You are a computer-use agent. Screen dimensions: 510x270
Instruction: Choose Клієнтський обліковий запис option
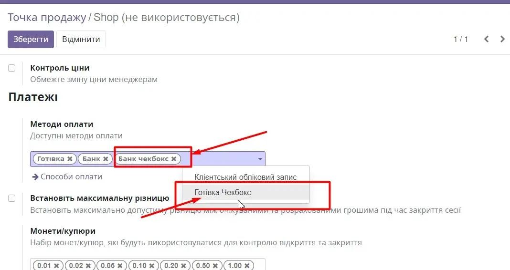point(245,177)
